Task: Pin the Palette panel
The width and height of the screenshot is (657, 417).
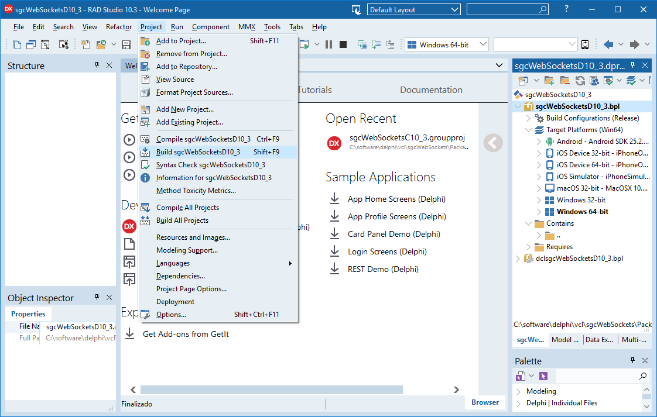Action: 632,360
